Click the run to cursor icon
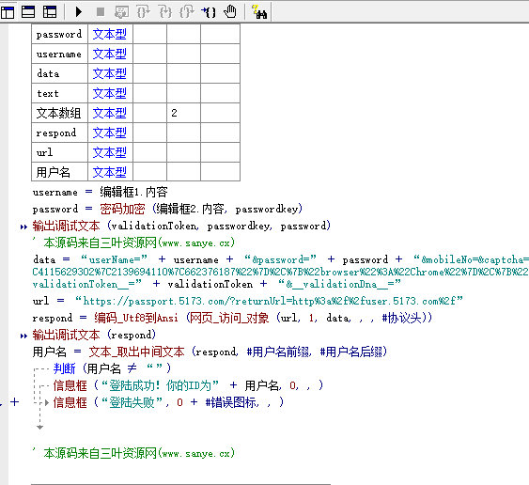The image size is (529, 485). pos(209,12)
